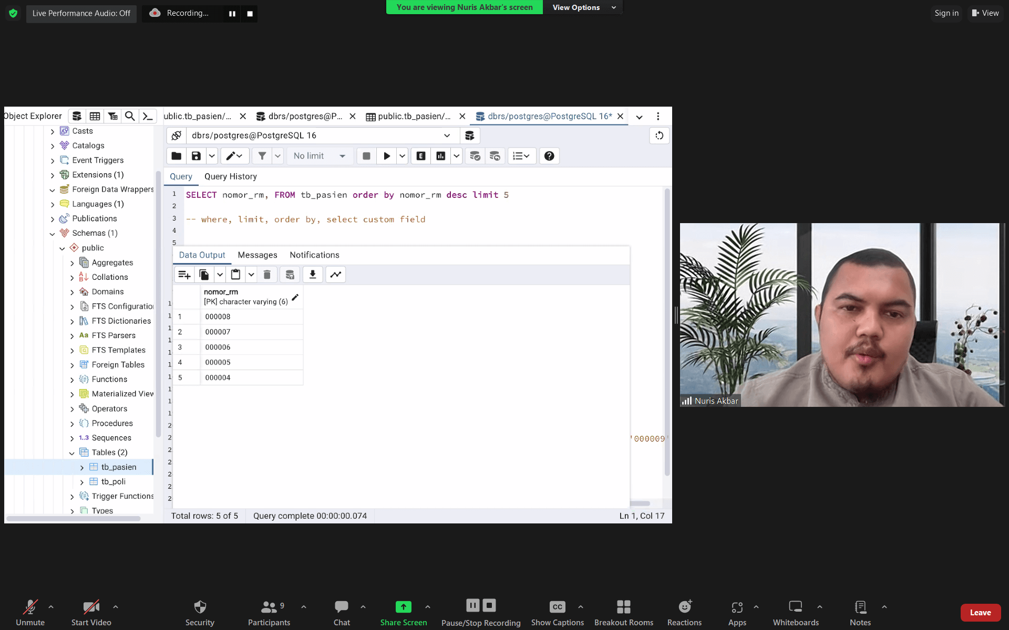1009x630 pixels.
Task: Click the Download data icon
Action: pos(313,275)
